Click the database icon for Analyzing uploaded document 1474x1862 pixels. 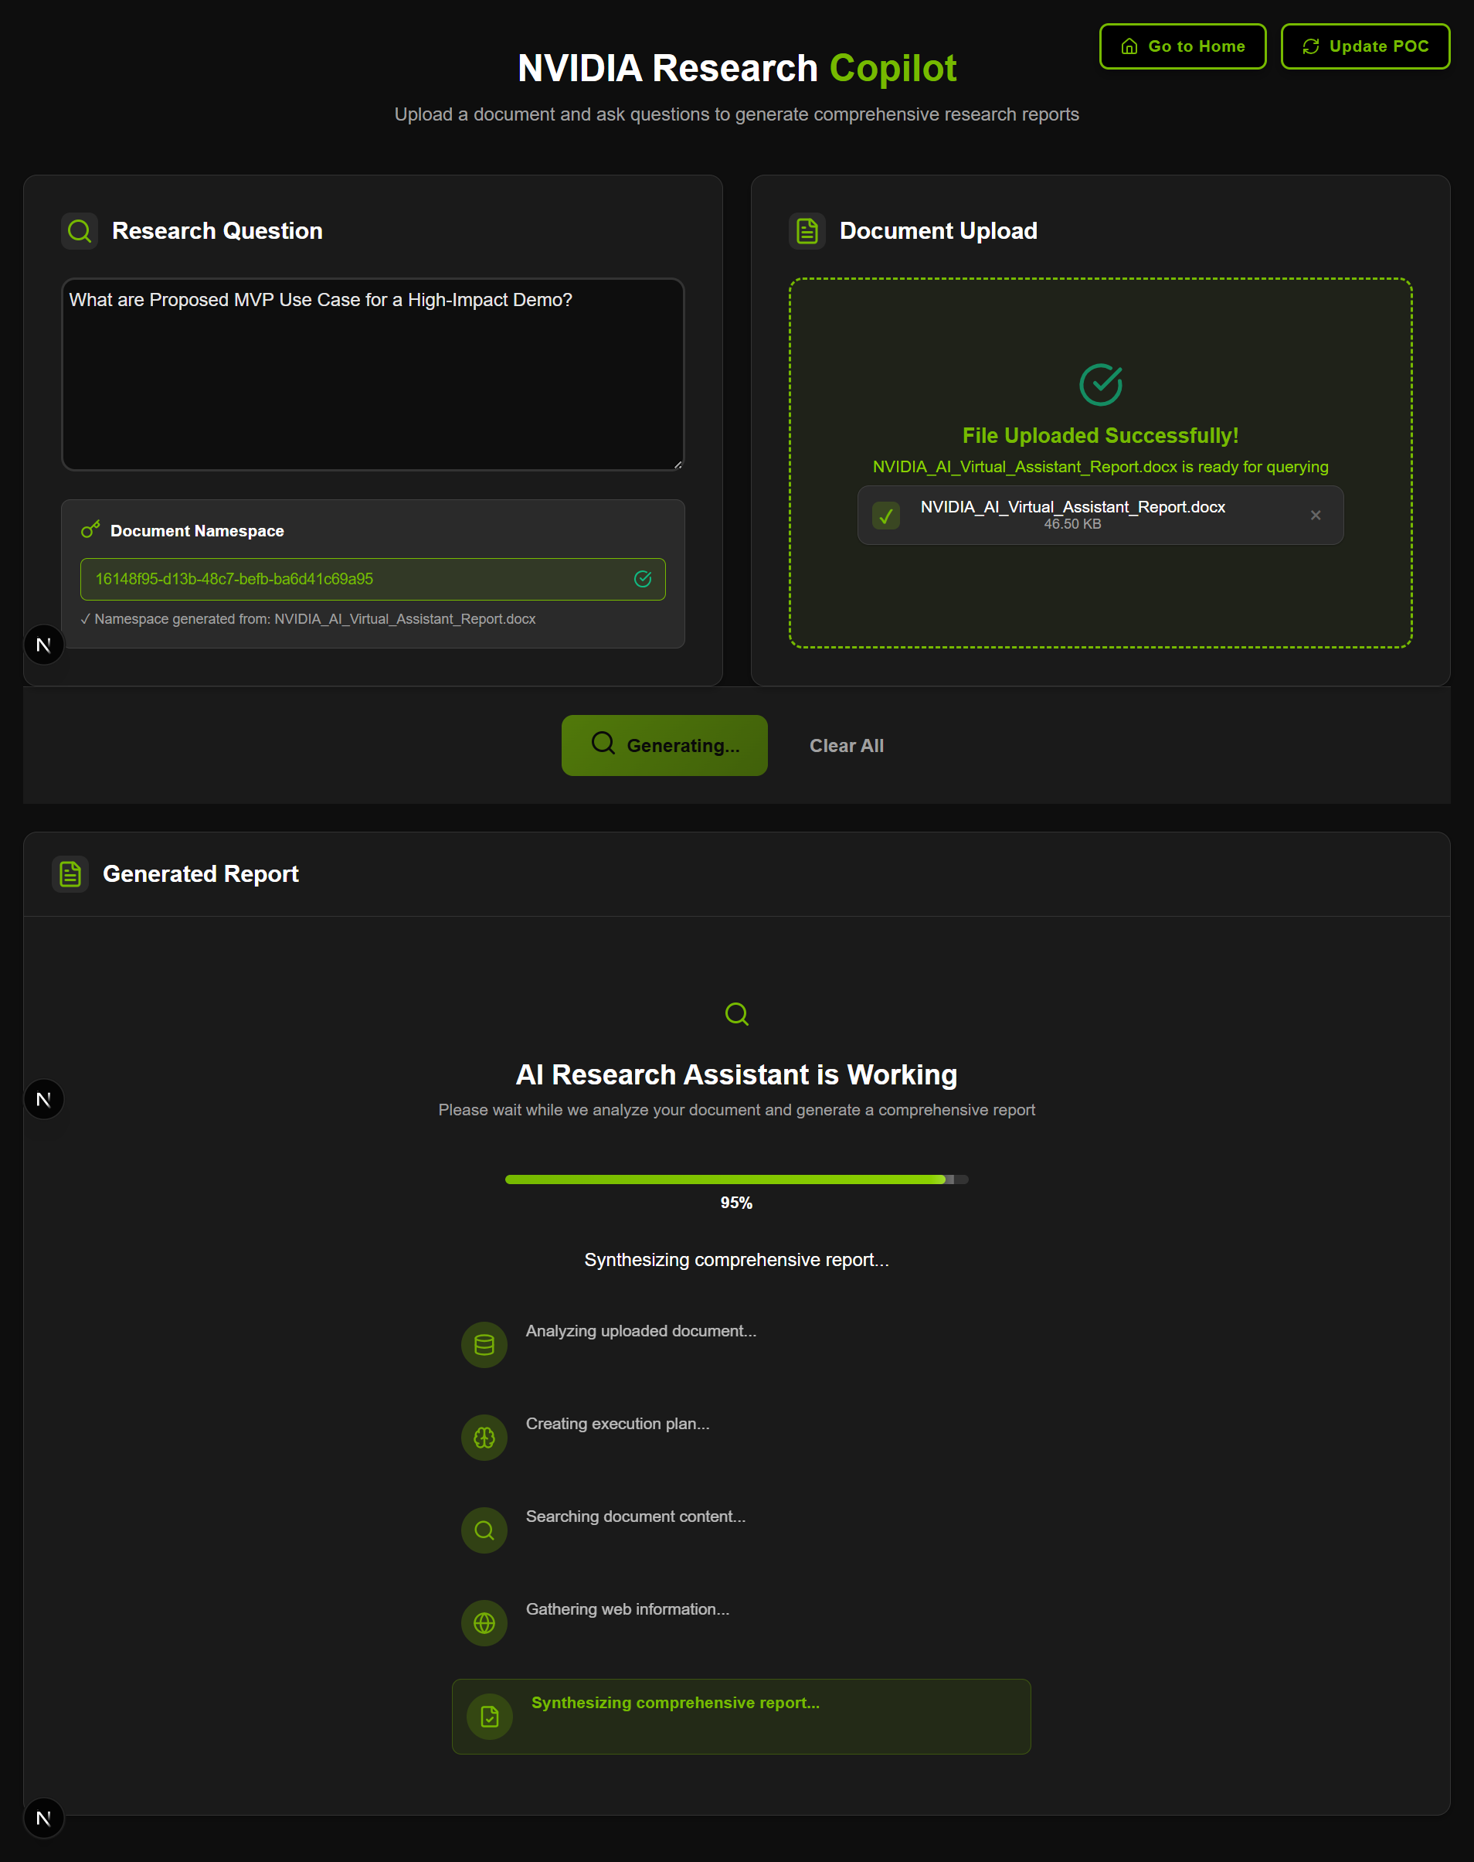point(484,1344)
